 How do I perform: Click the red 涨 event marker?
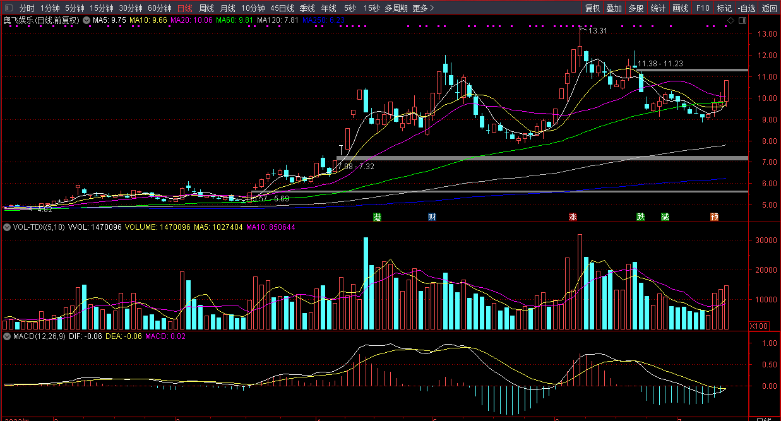click(573, 217)
